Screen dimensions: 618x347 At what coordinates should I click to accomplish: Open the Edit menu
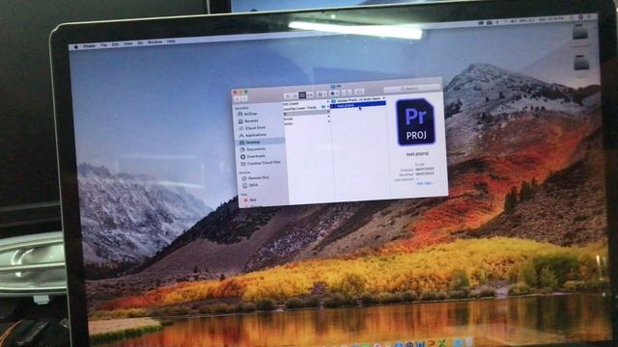(116, 44)
